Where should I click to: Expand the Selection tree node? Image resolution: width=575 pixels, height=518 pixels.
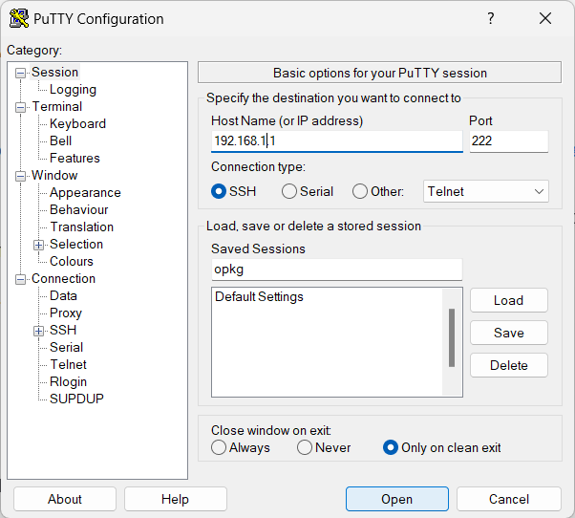pyautogui.click(x=38, y=245)
